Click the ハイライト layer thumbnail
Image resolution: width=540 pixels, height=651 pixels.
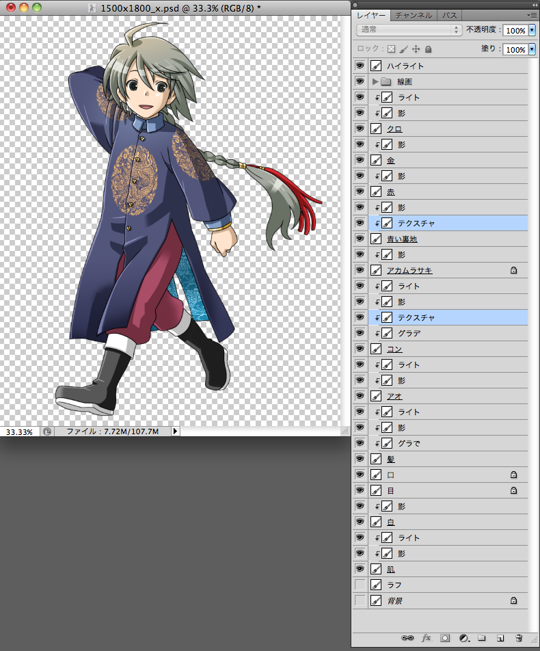pos(376,66)
